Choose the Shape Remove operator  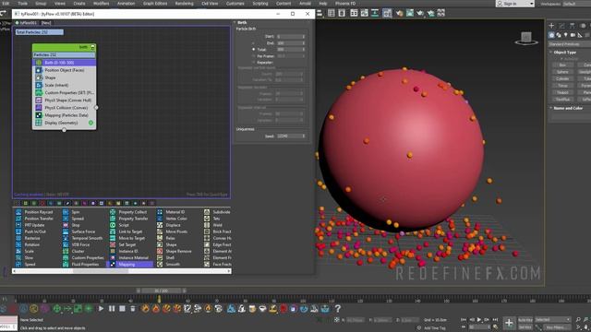coord(178,251)
